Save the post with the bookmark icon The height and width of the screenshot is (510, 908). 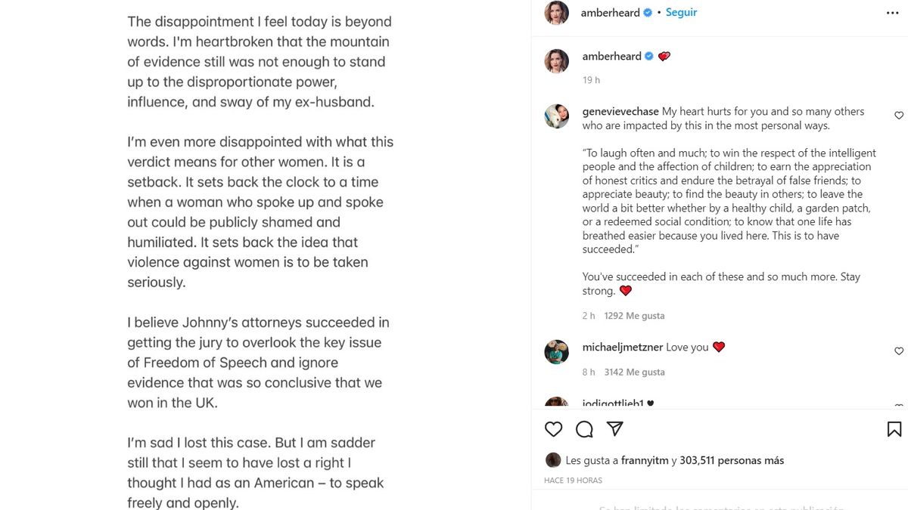pyautogui.click(x=894, y=429)
